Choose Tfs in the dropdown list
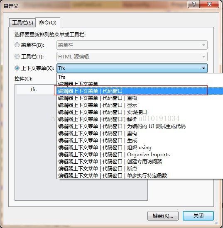The width and height of the screenshot is (223, 228). point(140,77)
